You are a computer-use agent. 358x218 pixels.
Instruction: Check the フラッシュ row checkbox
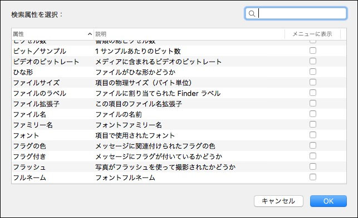point(313,166)
